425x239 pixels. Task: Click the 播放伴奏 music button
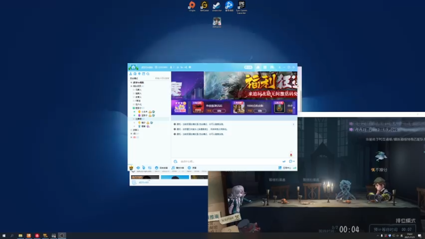(x=178, y=168)
